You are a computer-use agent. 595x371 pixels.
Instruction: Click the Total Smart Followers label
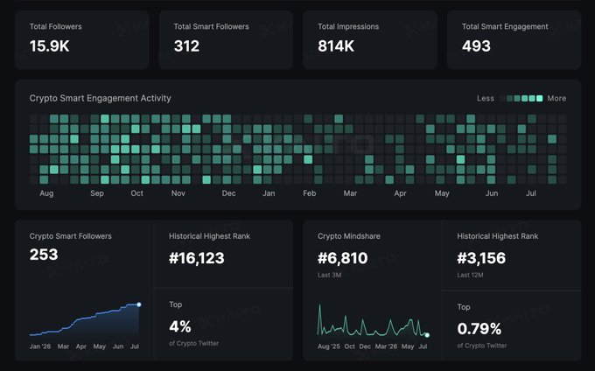[211, 26]
